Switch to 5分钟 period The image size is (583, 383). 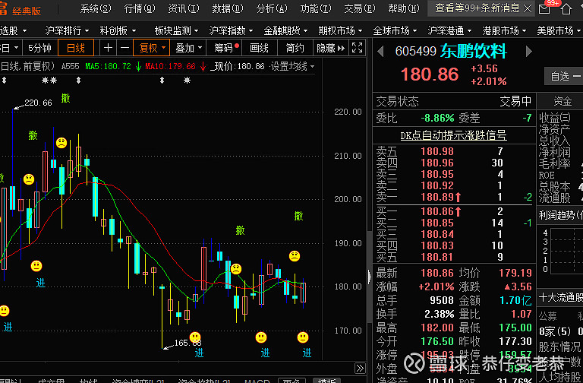[39, 48]
